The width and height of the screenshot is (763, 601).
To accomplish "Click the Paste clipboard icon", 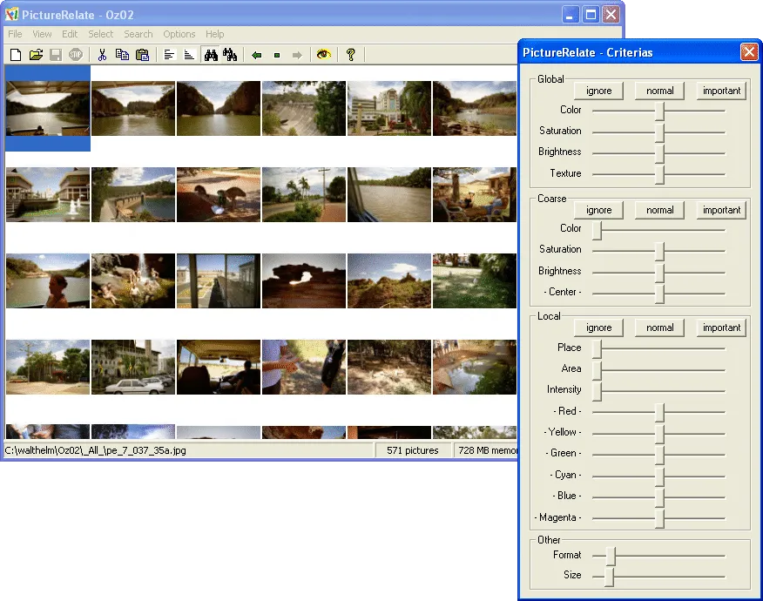I will click(x=141, y=54).
